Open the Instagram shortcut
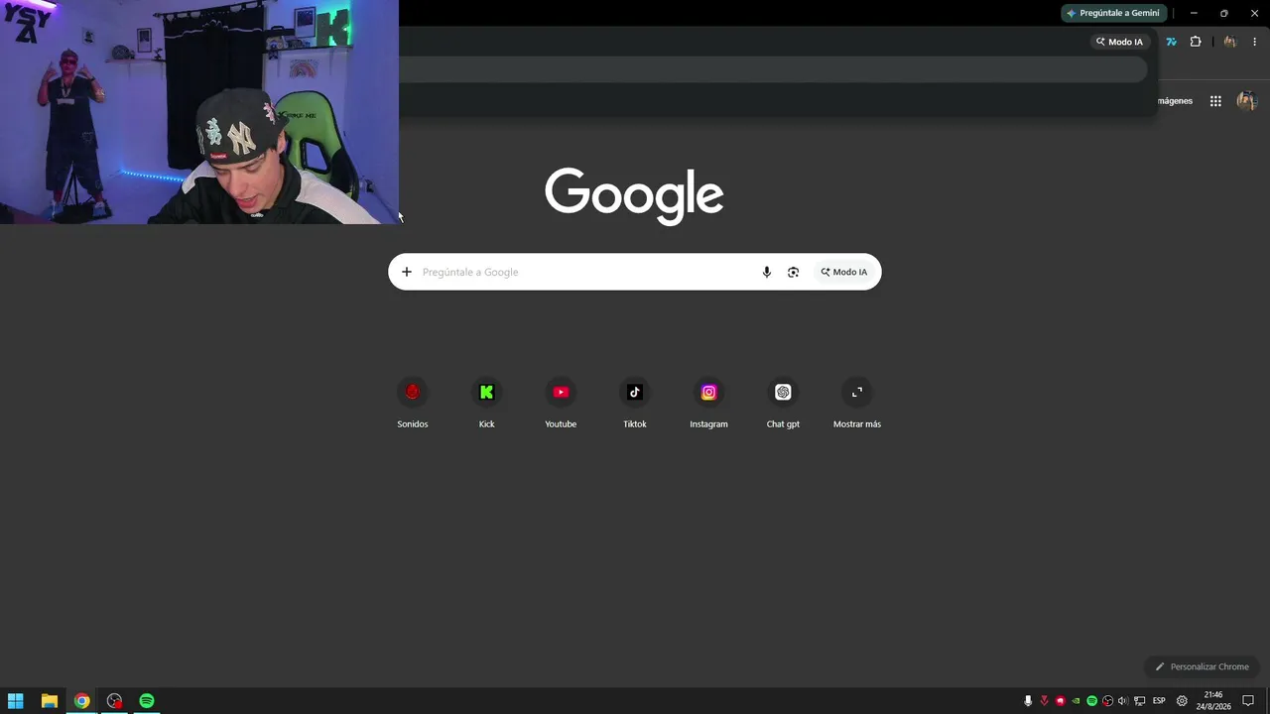The image size is (1270, 714). [708, 402]
